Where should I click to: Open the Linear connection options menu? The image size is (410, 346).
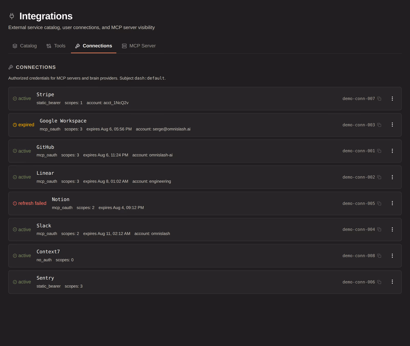pos(392,177)
